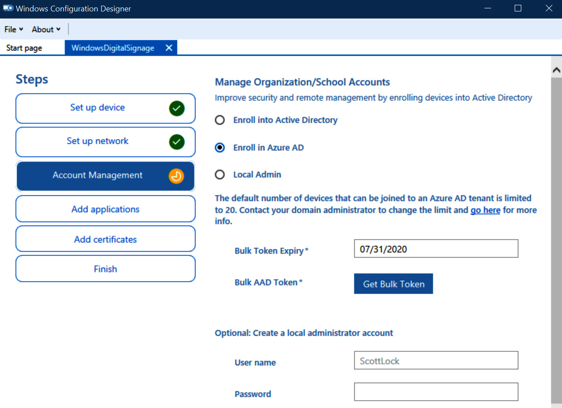Click the Steps heading

(x=32, y=79)
